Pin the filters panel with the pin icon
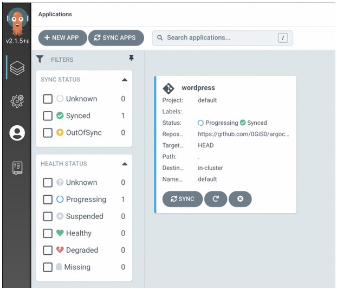The image size is (337, 289). tap(131, 58)
